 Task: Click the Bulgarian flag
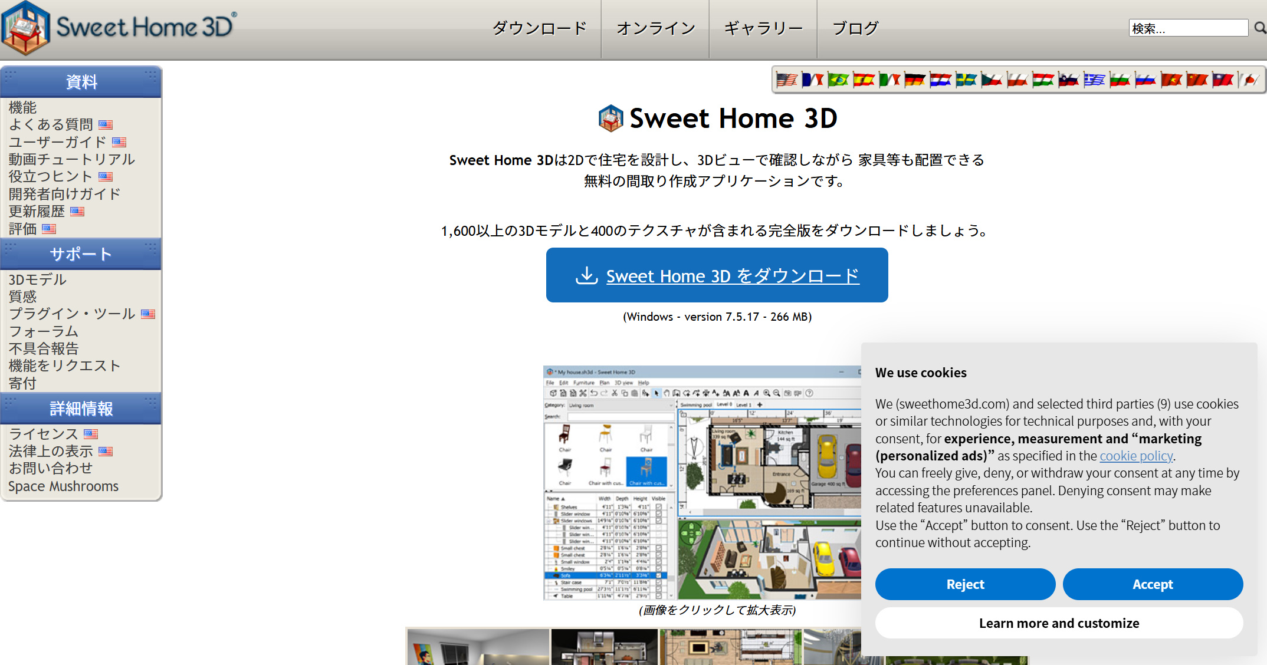tap(1120, 80)
